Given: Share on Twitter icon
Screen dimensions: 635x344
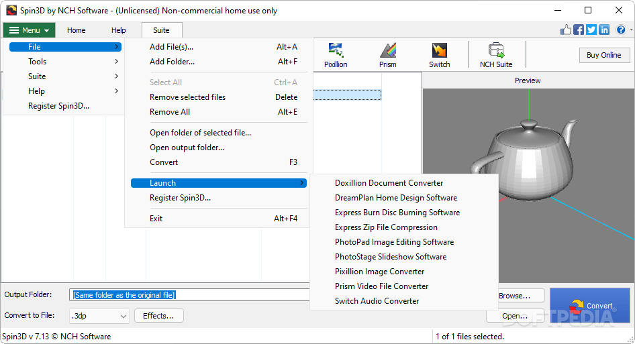Looking at the screenshot, I should [x=591, y=30].
